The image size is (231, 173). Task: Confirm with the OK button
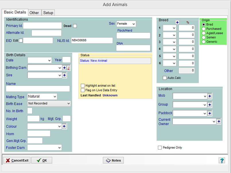coord(42,160)
